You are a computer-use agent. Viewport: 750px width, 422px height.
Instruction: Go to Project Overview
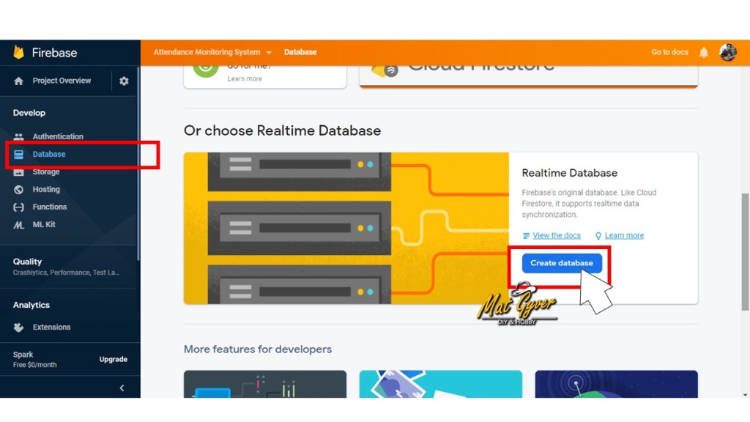(x=62, y=81)
